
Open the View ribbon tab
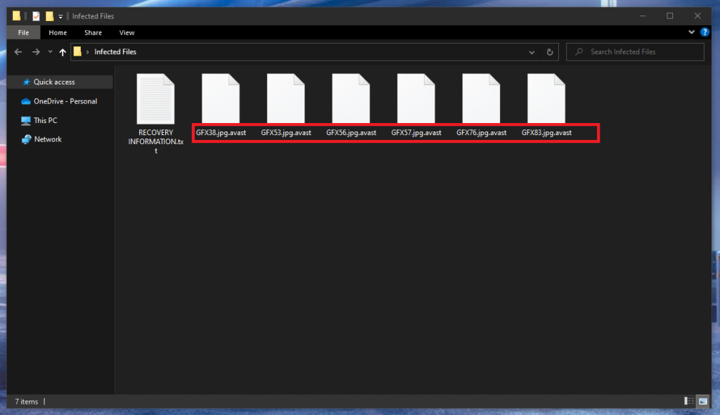pos(127,32)
